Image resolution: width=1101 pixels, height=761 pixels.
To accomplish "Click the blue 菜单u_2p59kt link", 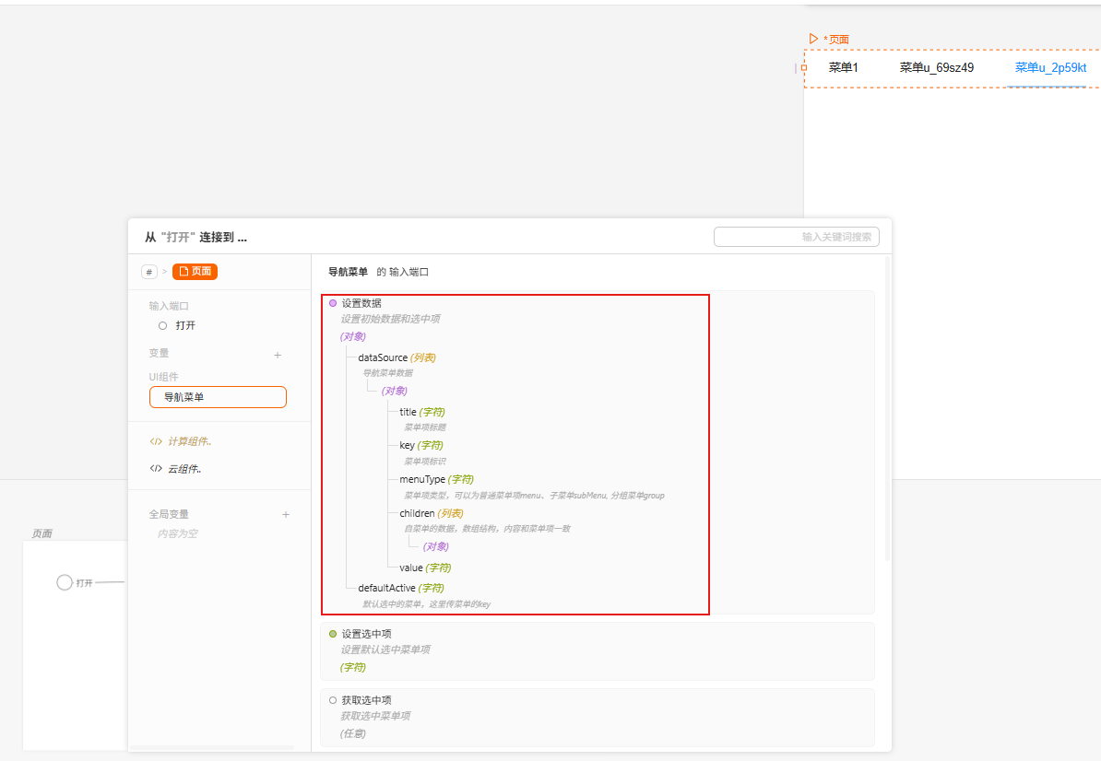I will (x=1050, y=67).
